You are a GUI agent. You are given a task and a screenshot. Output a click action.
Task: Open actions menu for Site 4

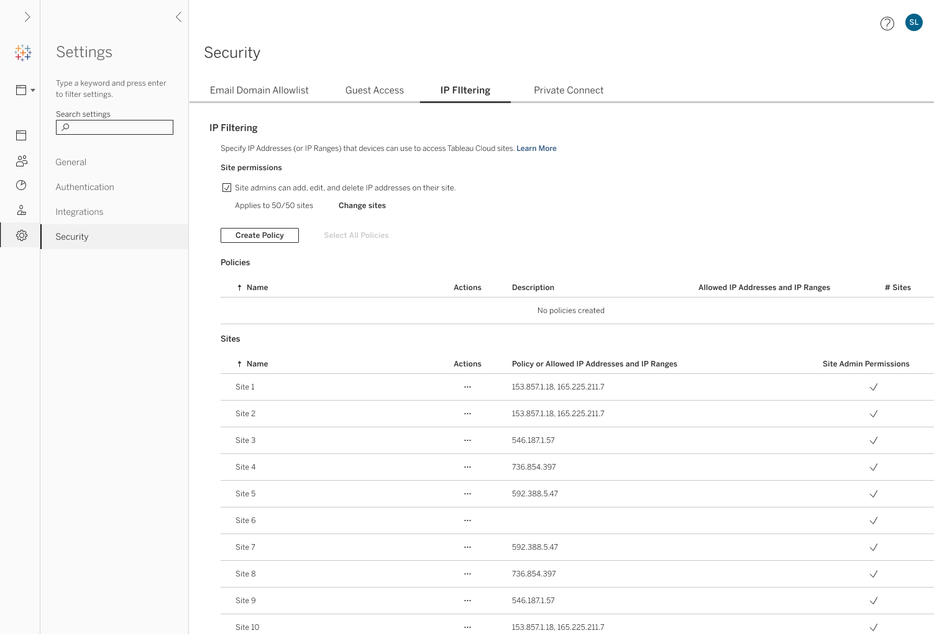[467, 467]
